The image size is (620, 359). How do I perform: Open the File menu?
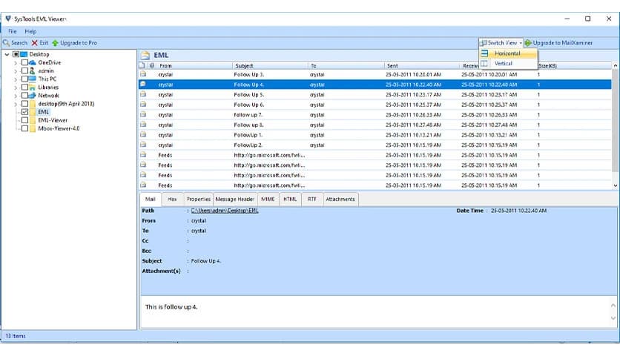[13, 31]
